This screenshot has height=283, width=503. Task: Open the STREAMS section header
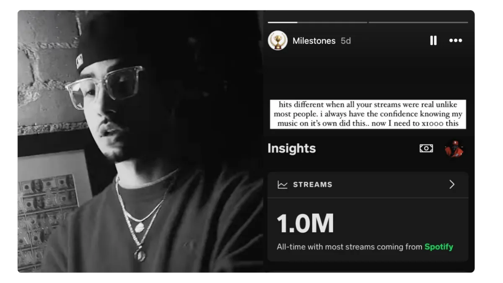(368, 184)
